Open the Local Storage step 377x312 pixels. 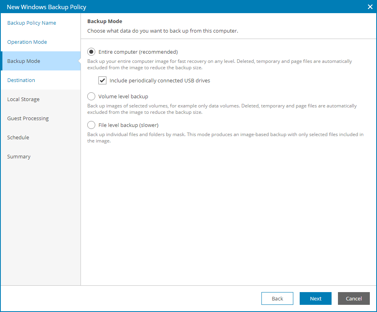[x=23, y=99]
